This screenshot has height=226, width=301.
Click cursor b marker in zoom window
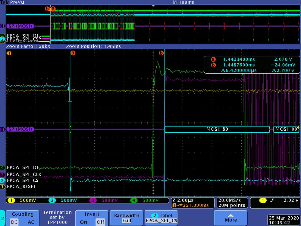(x=161, y=53)
